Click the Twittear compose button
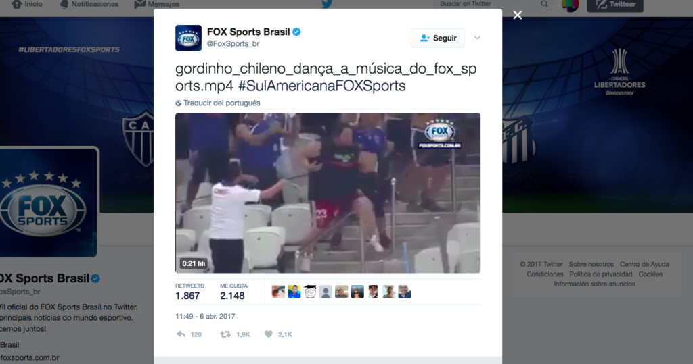This screenshot has height=364, width=693. 615,5
